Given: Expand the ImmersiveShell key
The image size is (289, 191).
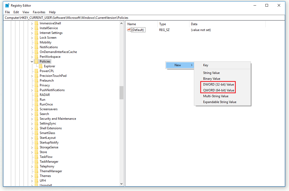Looking at the screenshot, I should (32, 23).
